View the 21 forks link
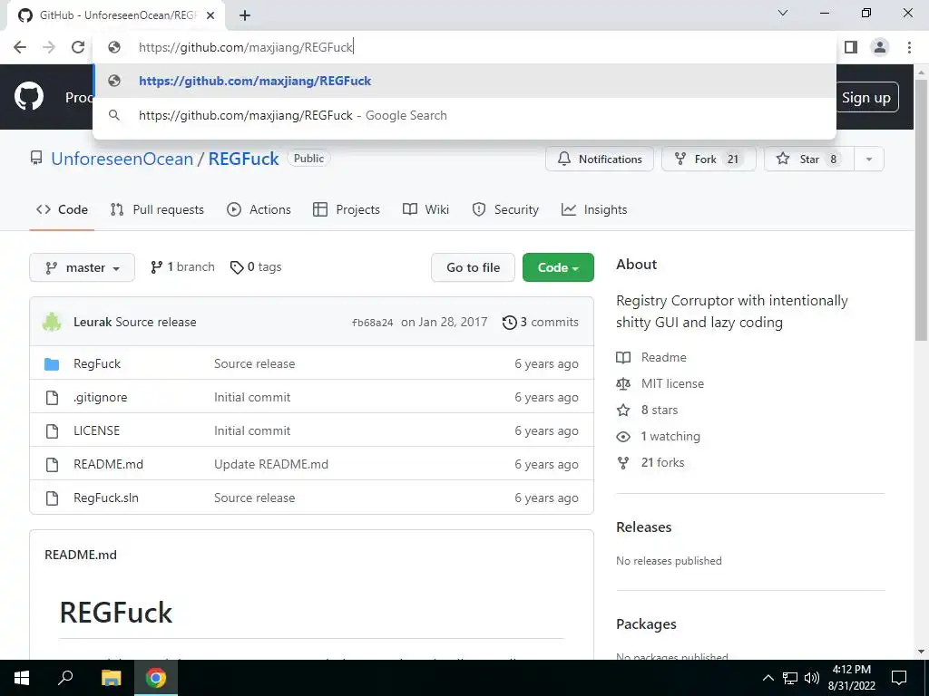The height and width of the screenshot is (696, 929). 650,462
